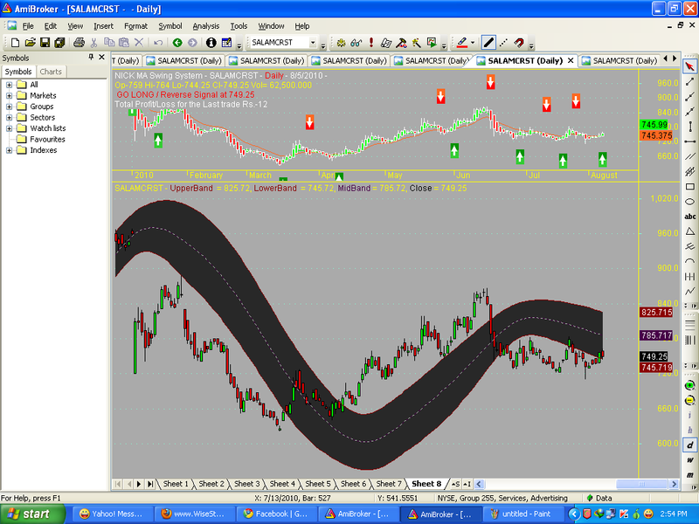The width and height of the screenshot is (699, 524).
Task: Expand the Sectors tree node
Action: 9,117
